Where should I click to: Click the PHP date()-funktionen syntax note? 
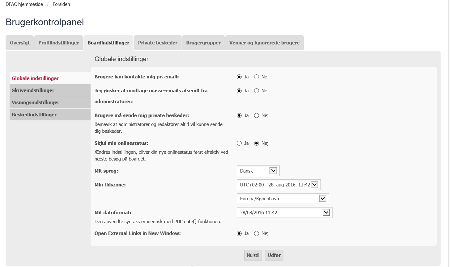pos(158,222)
